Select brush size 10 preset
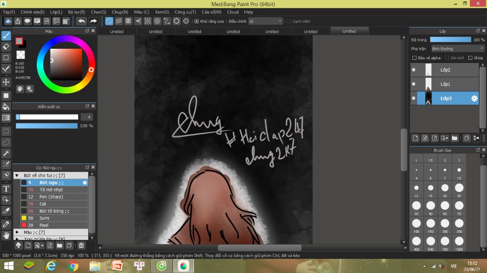 (x=459, y=172)
